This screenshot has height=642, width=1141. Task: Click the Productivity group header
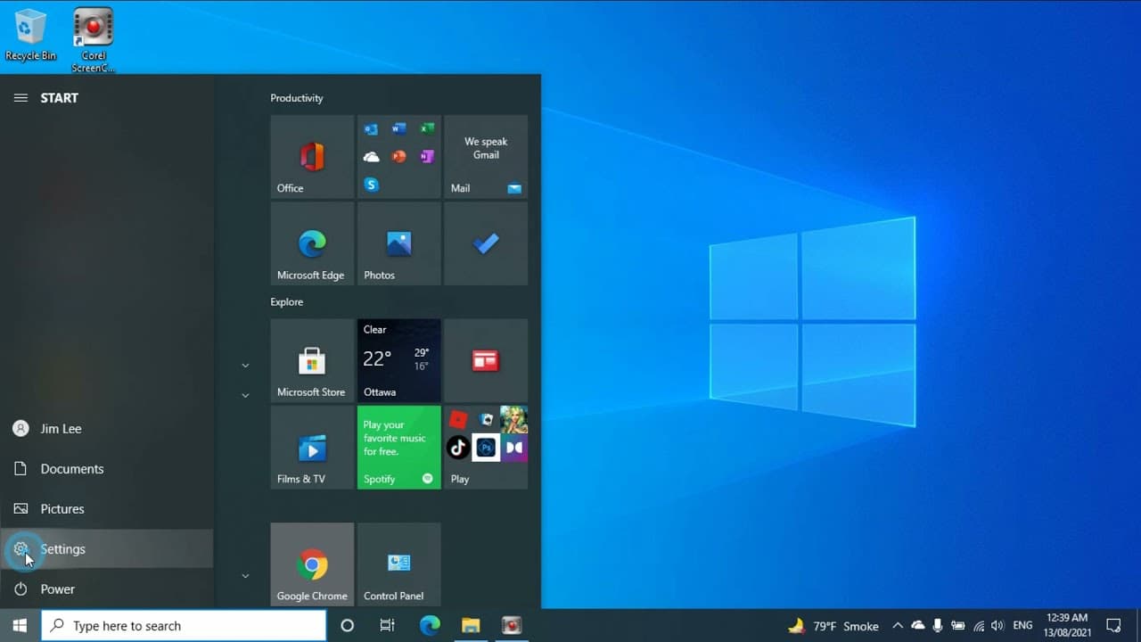click(297, 98)
